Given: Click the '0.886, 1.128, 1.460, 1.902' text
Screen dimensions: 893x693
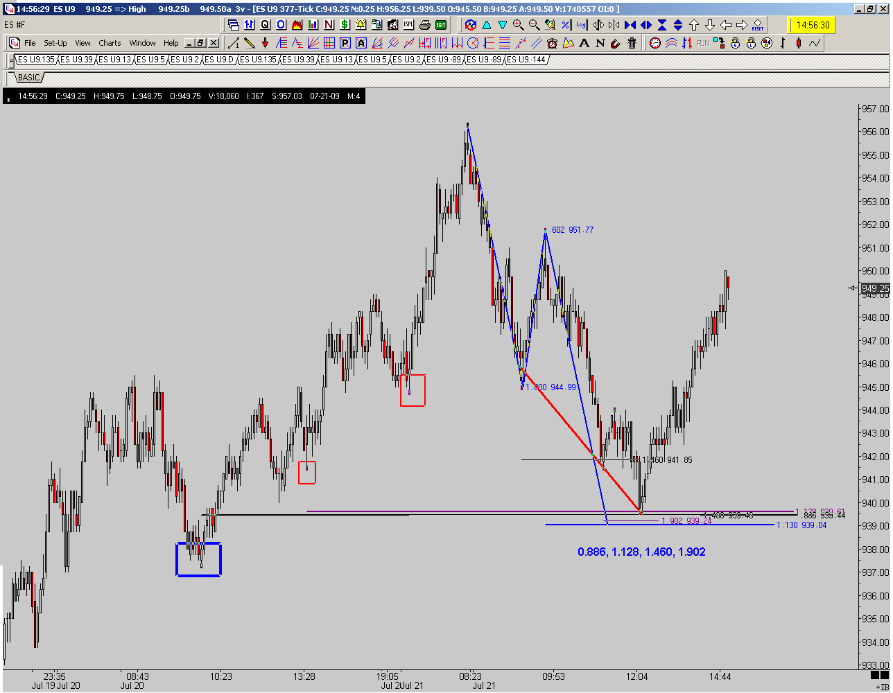Looking at the screenshot, I should point(641,552).
